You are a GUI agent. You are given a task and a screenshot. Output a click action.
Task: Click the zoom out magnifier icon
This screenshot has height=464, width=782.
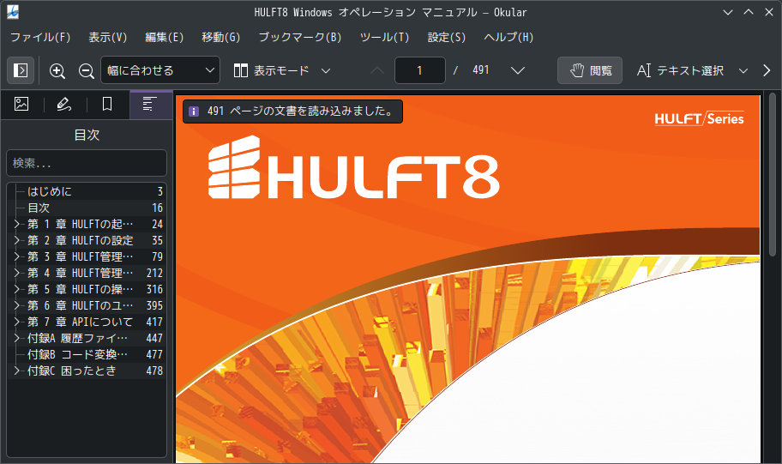(x=87, y=71)
